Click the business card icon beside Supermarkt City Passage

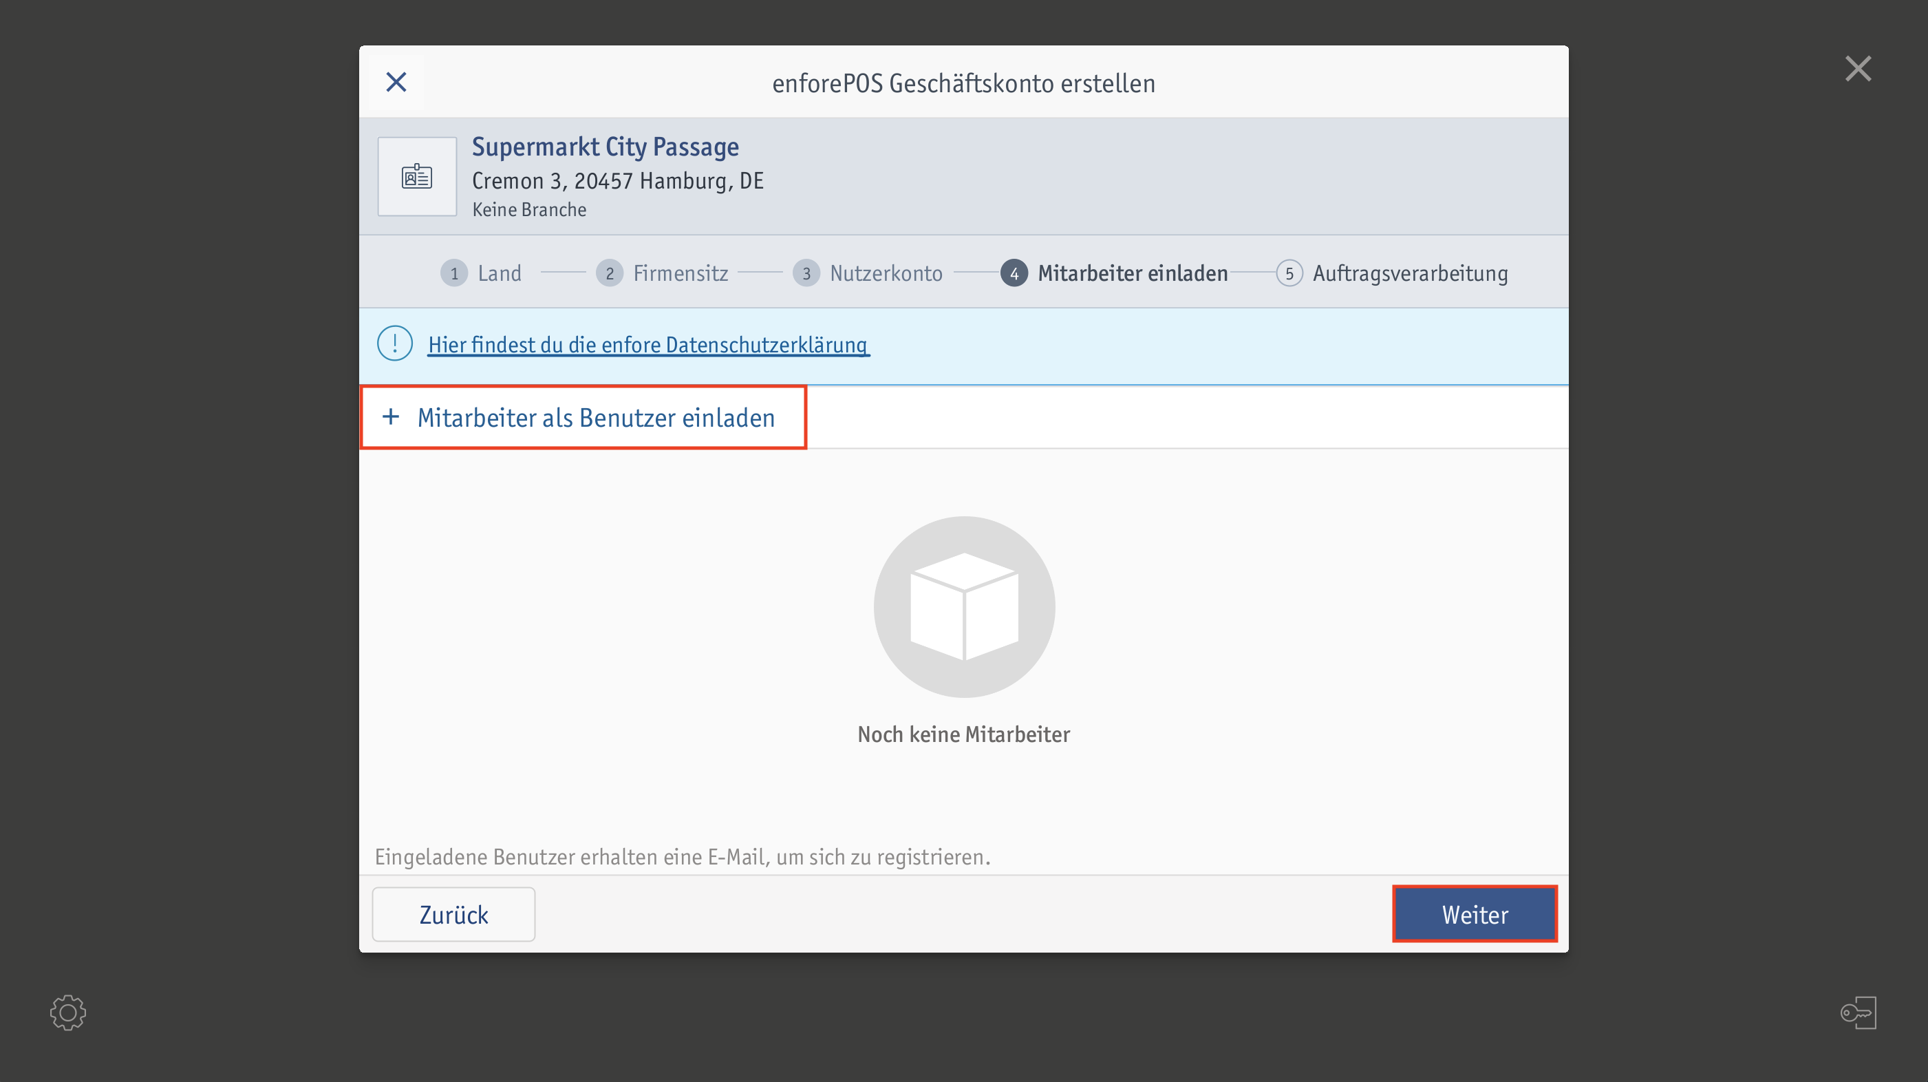pyautogui.click(x=417, y=177)
